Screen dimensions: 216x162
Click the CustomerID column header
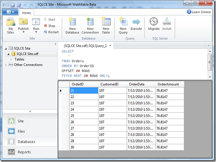pos(112,84)
